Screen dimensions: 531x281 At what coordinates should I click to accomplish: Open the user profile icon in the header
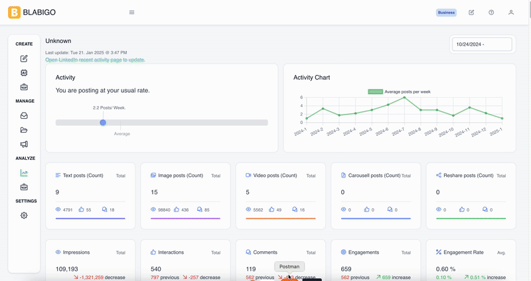tap(510, 13)
